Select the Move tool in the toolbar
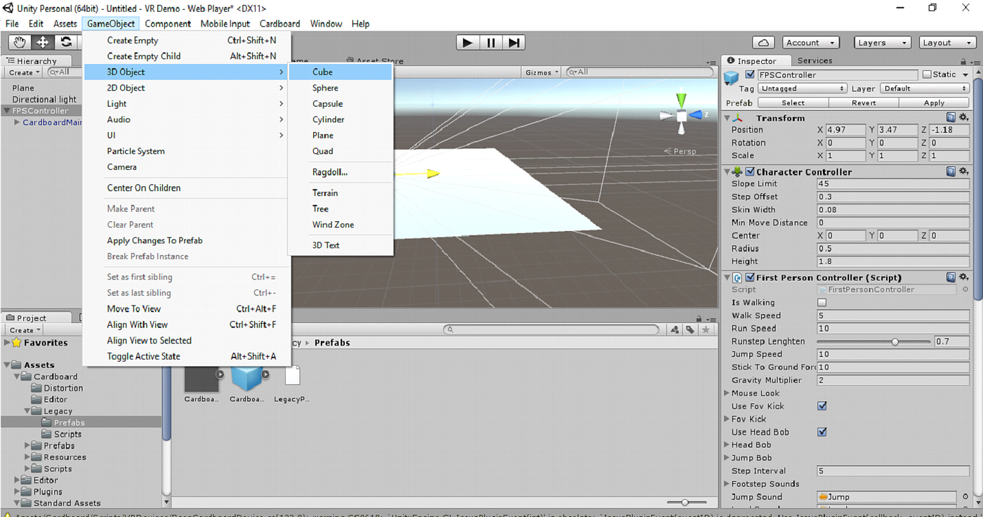Image resolution: width=983 pixels, height=517 pixels. [x=42, y=42]
